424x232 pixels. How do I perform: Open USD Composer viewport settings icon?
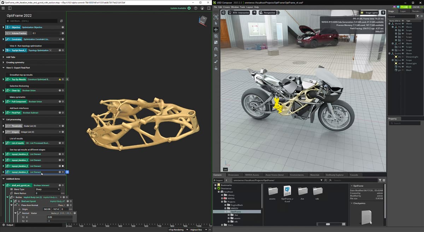(x=223, y=12)
